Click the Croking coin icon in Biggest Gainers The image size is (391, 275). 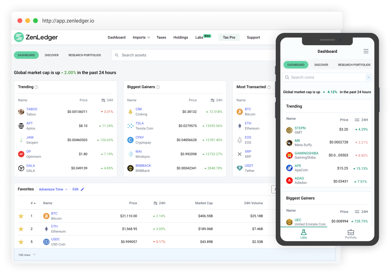tap(130, 112)
